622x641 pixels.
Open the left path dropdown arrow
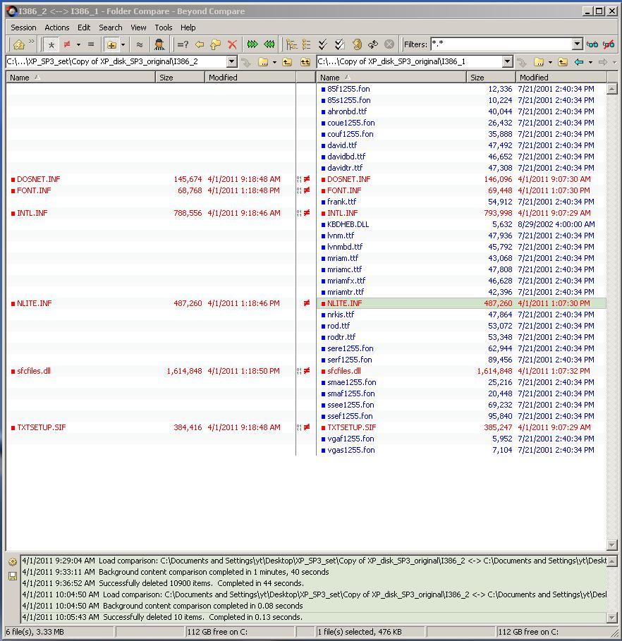click(x=231, y=62)
